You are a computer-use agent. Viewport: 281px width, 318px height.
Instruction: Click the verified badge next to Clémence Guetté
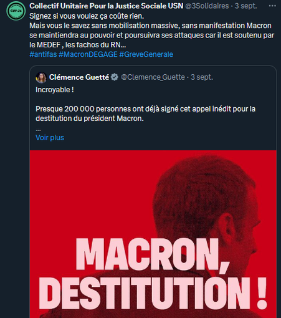pyautogui.click(x=115, y=77)
